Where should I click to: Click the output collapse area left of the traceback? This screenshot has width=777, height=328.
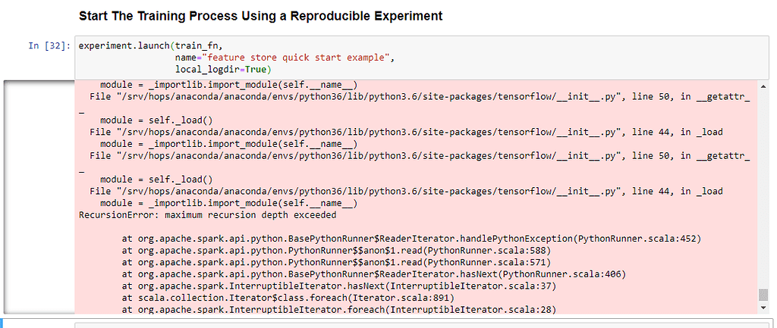(x=38, y=195)
